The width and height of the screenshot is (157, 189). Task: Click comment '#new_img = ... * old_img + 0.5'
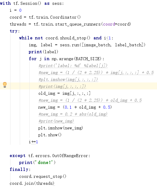coord(90,100)
